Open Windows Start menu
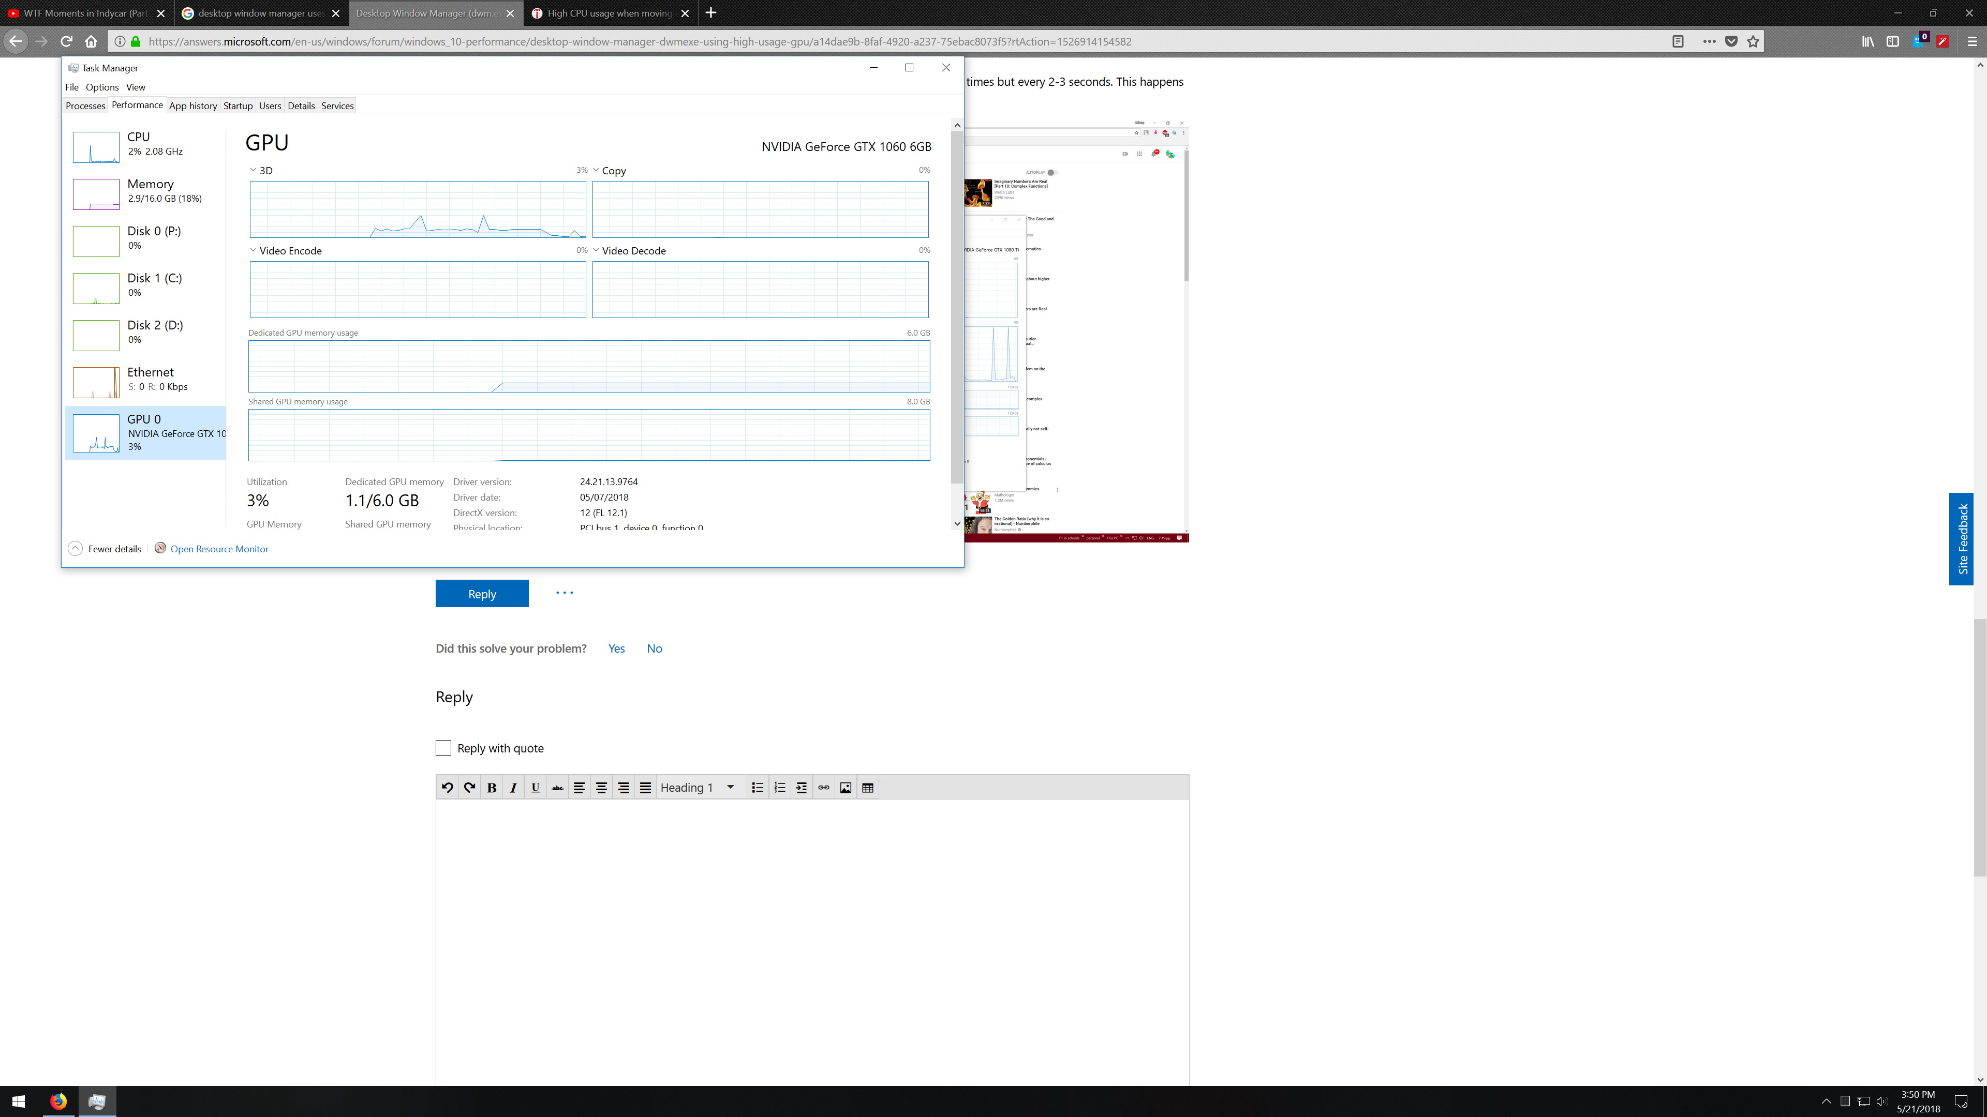Image resolution: width=1987 pixels, height=1117 pixels. click(19, 1101)
